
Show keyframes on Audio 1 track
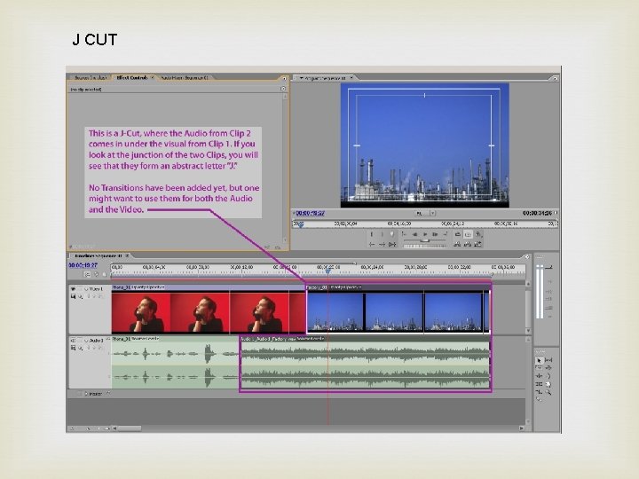pyautogui.click(x=80, y=349)
